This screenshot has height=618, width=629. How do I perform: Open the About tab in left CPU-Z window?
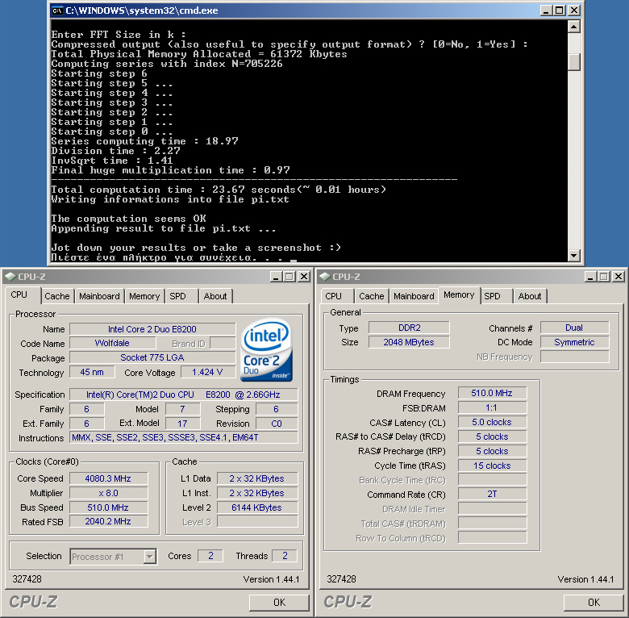click(215, 296)
